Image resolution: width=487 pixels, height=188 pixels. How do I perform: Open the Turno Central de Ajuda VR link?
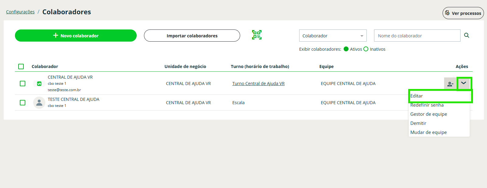pos(258,84)
